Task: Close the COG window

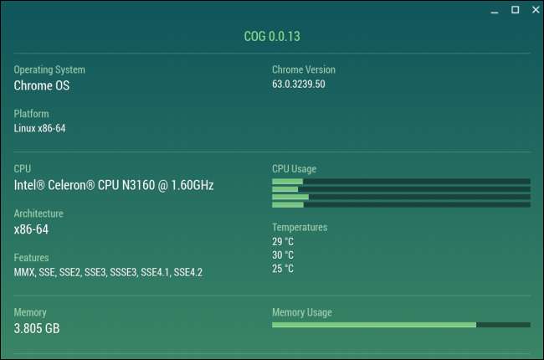Action: click(533, 10)
